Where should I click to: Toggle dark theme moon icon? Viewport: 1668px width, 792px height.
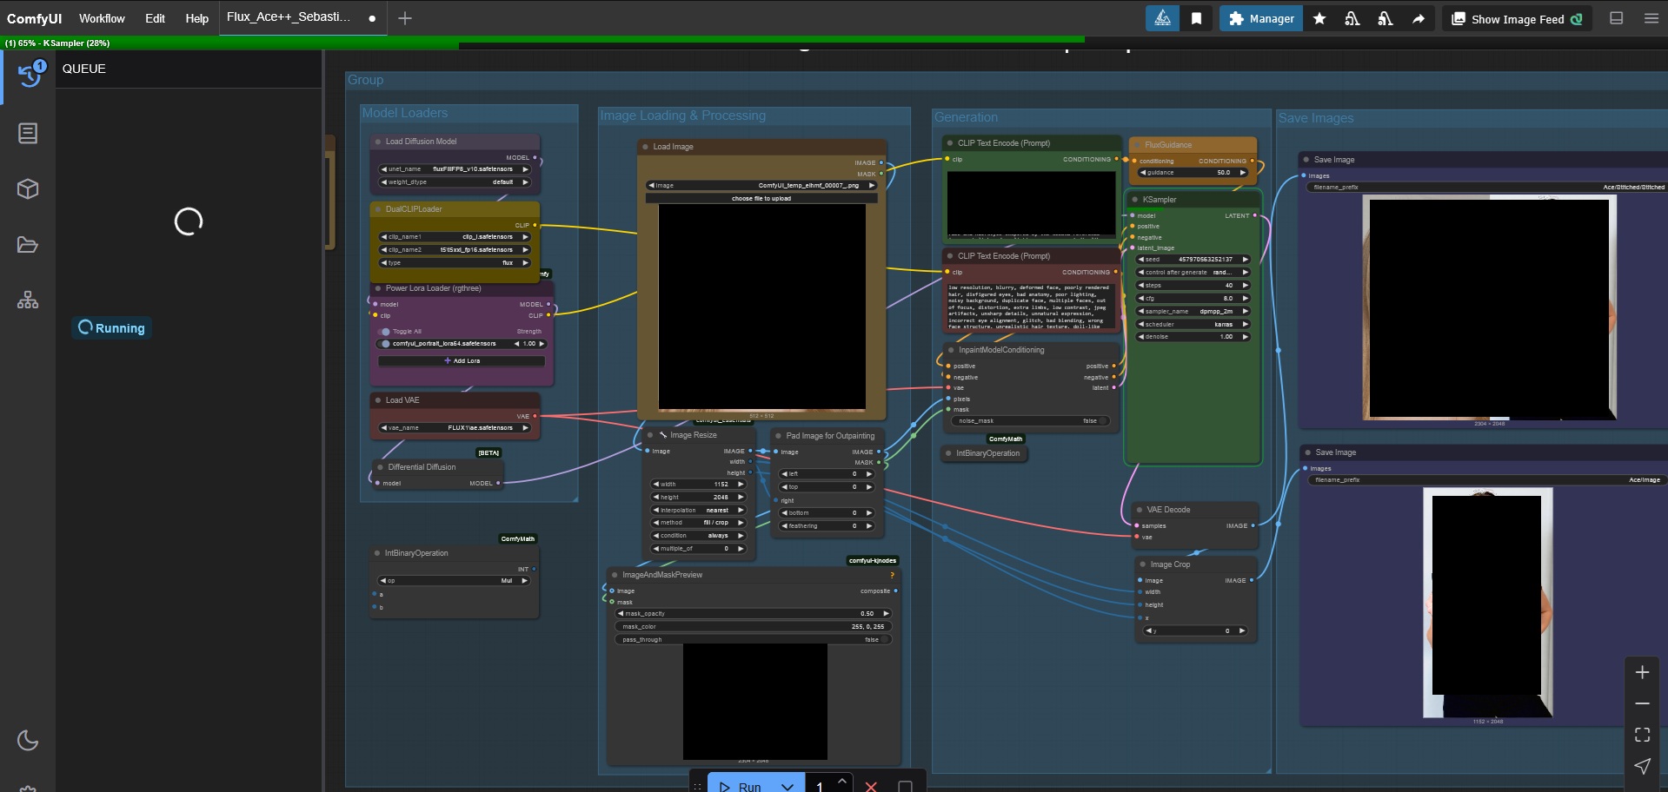click(x=28, y=740)
